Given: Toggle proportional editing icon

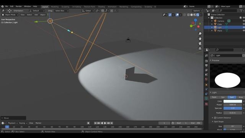Looking at the screenshot, I should point(112,11).
